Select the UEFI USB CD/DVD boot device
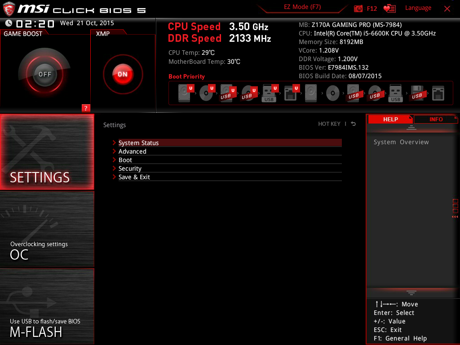This screenshot has width=460, height=345. click(x=249, y=93)
